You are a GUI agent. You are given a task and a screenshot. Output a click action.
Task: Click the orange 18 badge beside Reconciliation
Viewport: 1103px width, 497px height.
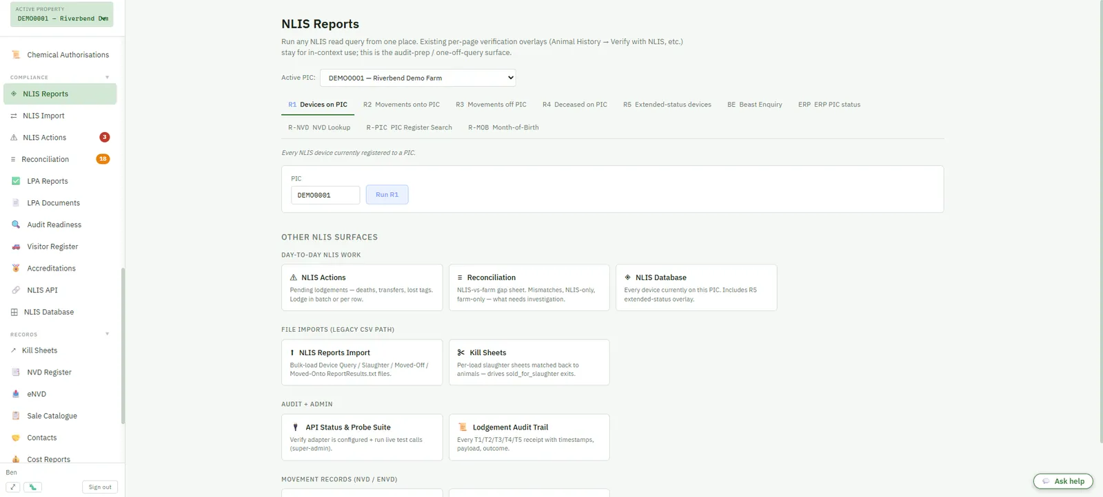(x=103, y=159)
